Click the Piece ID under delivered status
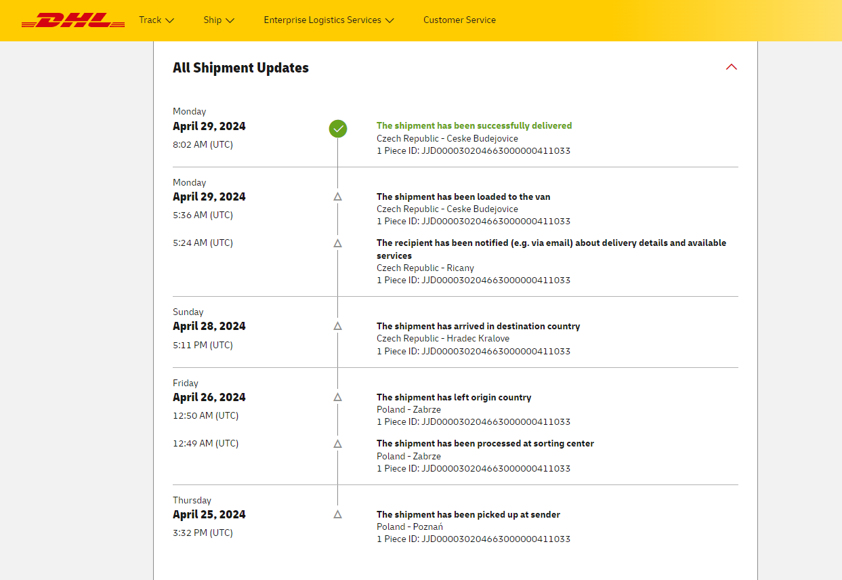 pos(473,150)
